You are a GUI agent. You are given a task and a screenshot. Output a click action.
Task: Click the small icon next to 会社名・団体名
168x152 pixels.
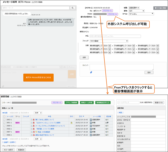coord(129,120)
